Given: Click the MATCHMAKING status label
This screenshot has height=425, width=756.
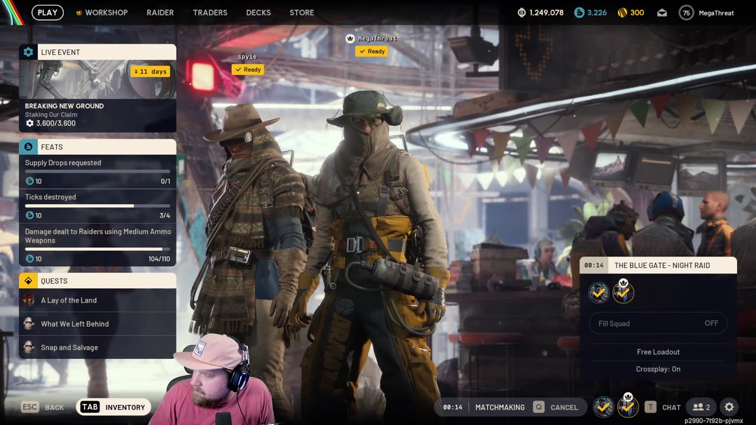Looking at the screenshot, I should [500, 407].
